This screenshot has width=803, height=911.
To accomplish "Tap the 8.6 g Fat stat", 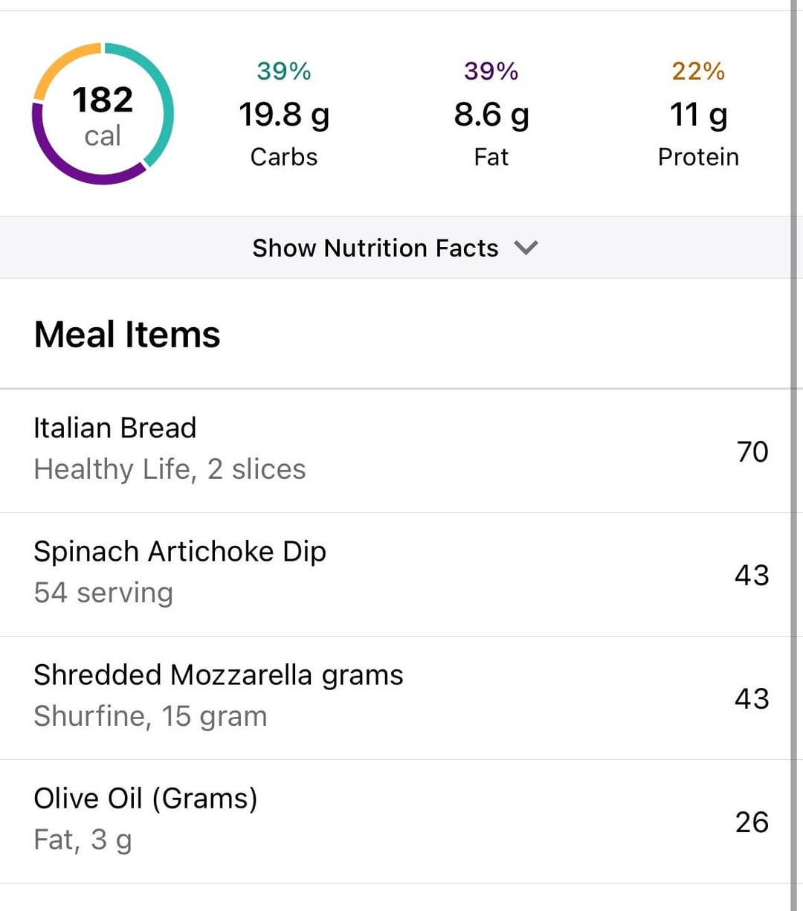I will (491, 114).
